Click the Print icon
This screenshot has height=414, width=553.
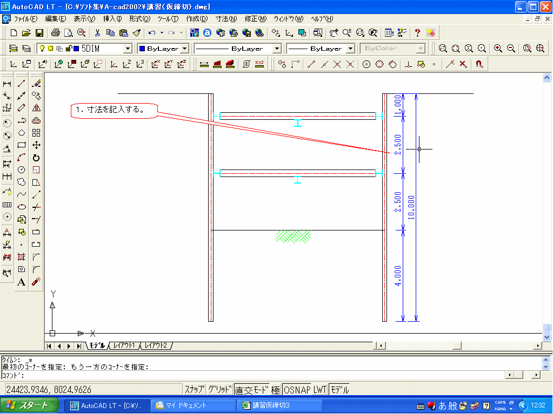55,33
